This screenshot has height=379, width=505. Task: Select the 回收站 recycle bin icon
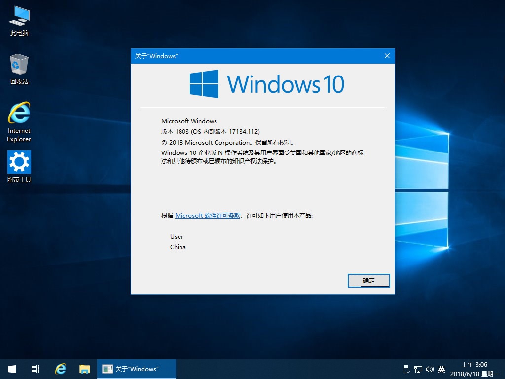(19, 69)
